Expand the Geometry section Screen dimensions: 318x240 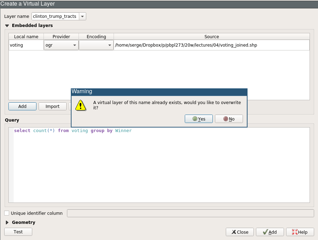[x=7, y=222]
